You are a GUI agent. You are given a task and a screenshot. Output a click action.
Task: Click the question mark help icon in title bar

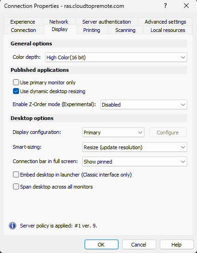165,6
